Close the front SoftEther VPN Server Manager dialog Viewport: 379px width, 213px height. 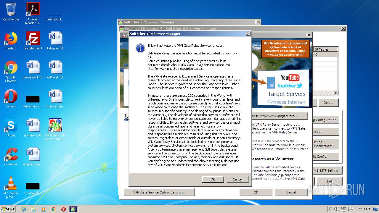coord(248,34)
